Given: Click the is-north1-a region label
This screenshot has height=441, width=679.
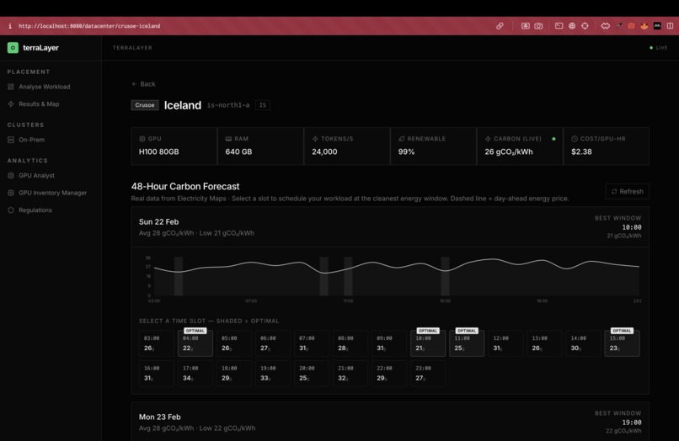Looking at the screenshot, I should click(x=228, y=105).
